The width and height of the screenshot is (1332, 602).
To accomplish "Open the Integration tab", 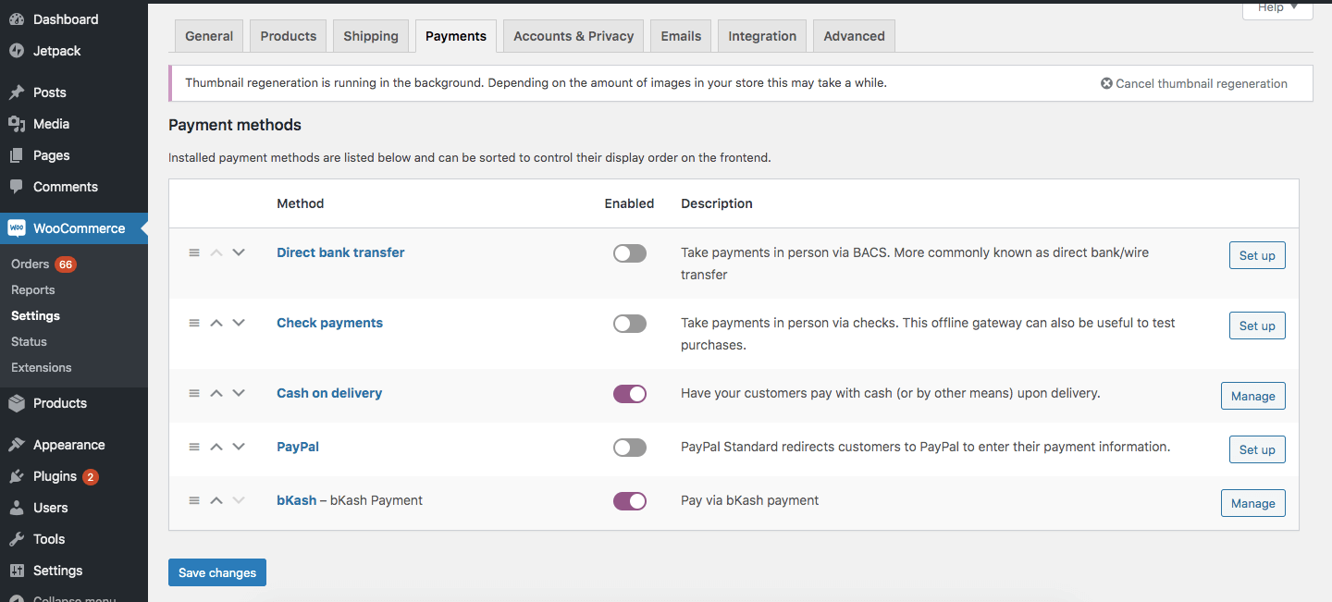I will pos(762,36).
